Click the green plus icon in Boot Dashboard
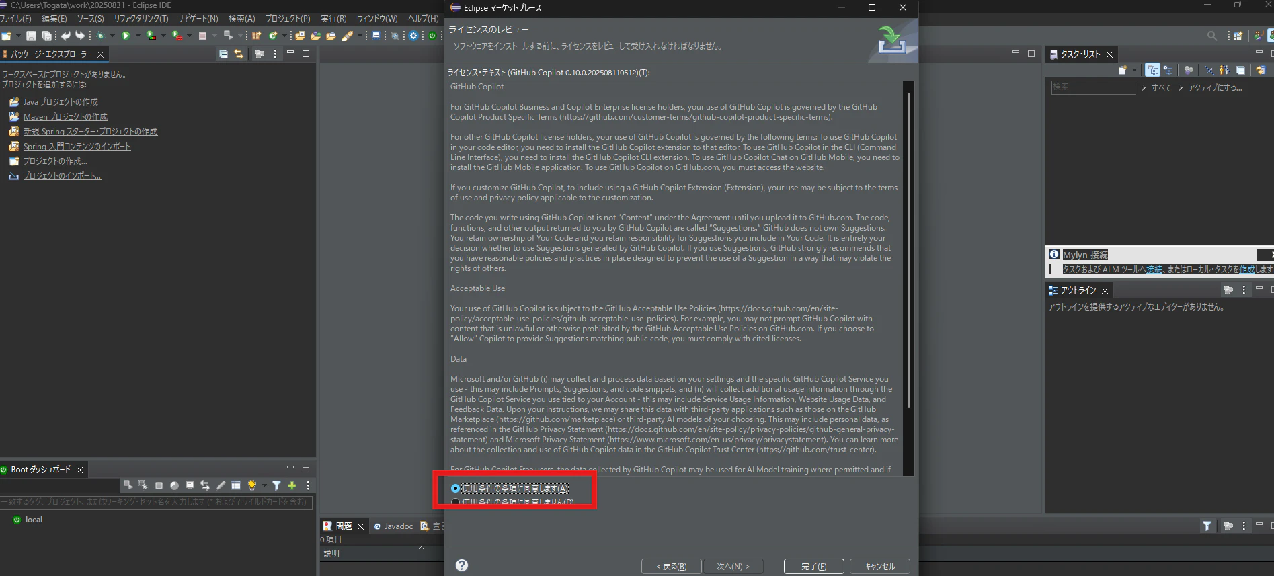 (x=292, y=485)
